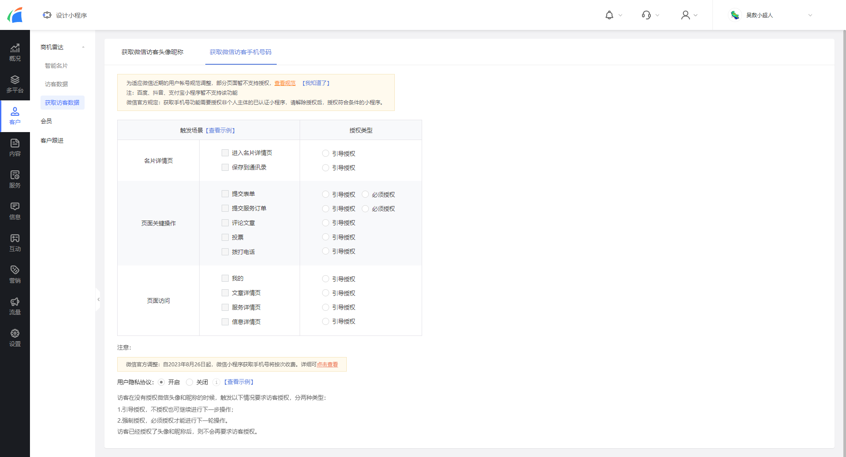
Task: Switch to 获取微信访客头像昵称 tab
Action: click(152, 52)
